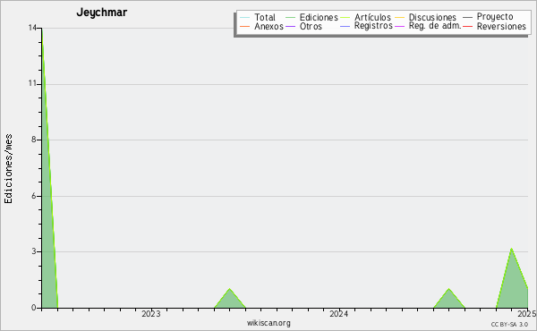Image resolution: width=537 pixels, height=331 pixels.
Task: Click the small peak in late 2024
Action: tap(449, 300)
